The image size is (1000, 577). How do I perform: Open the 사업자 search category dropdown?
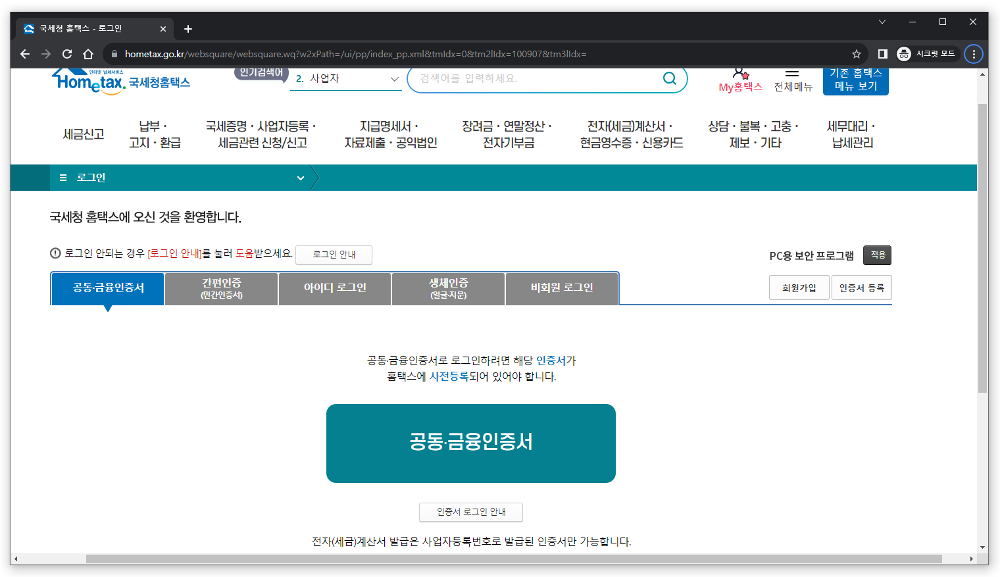pyautogui.click(x=346, y=79)
